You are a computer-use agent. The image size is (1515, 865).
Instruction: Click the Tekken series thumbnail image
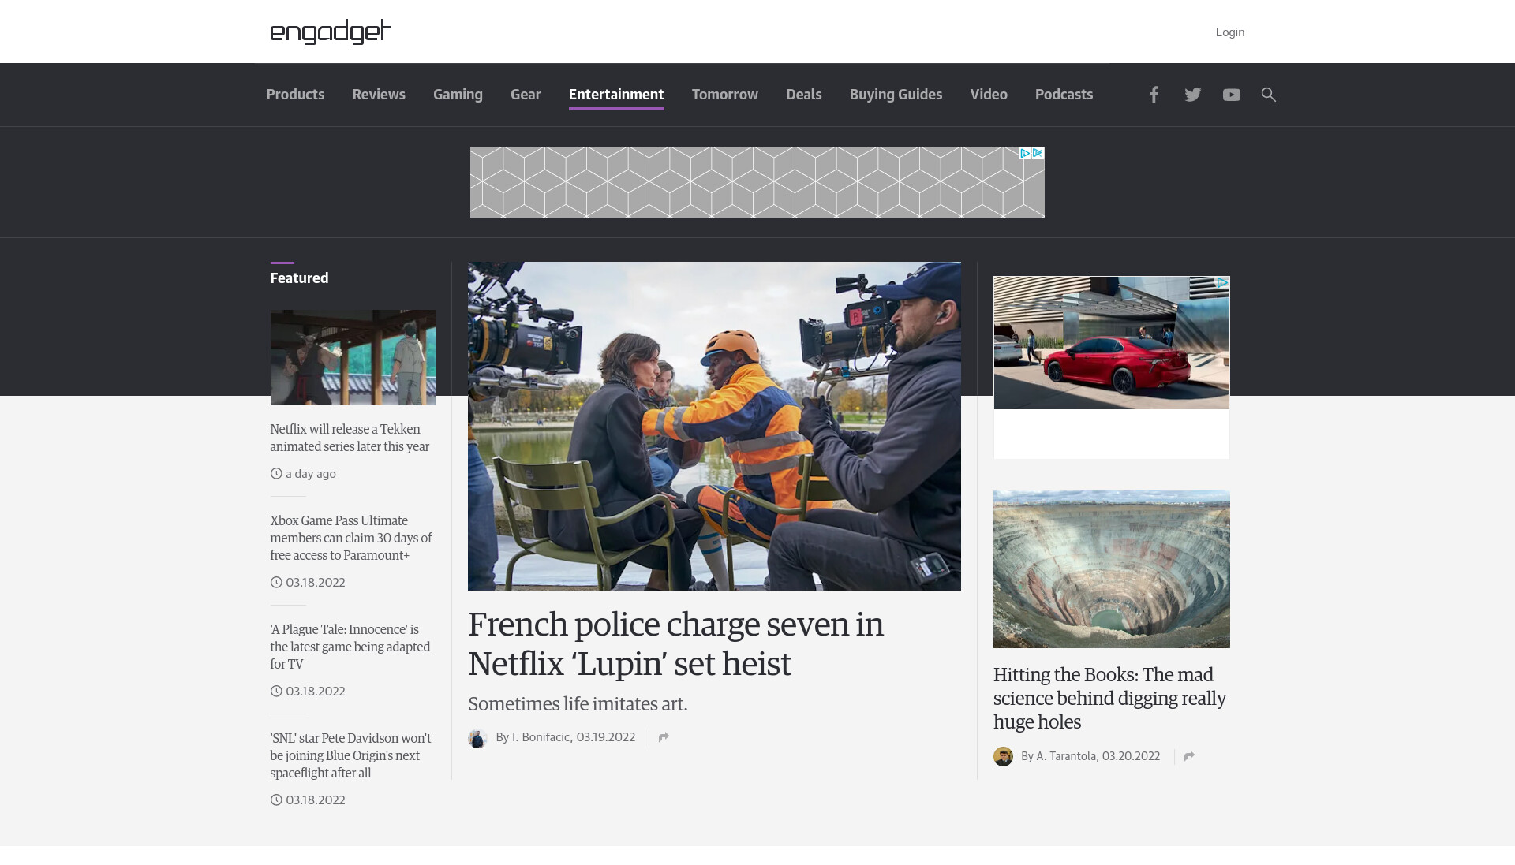[x=353, y=357]
